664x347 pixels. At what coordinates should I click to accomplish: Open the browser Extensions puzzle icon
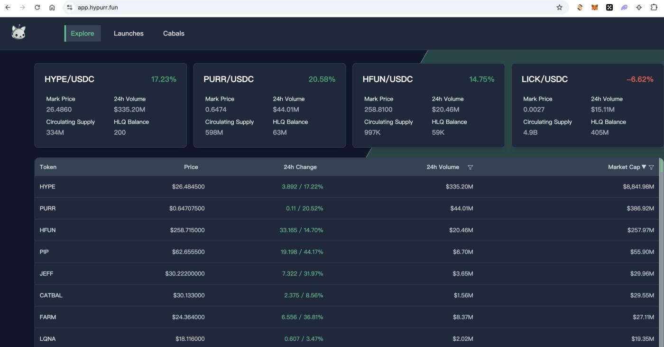[x=653, y=8]
